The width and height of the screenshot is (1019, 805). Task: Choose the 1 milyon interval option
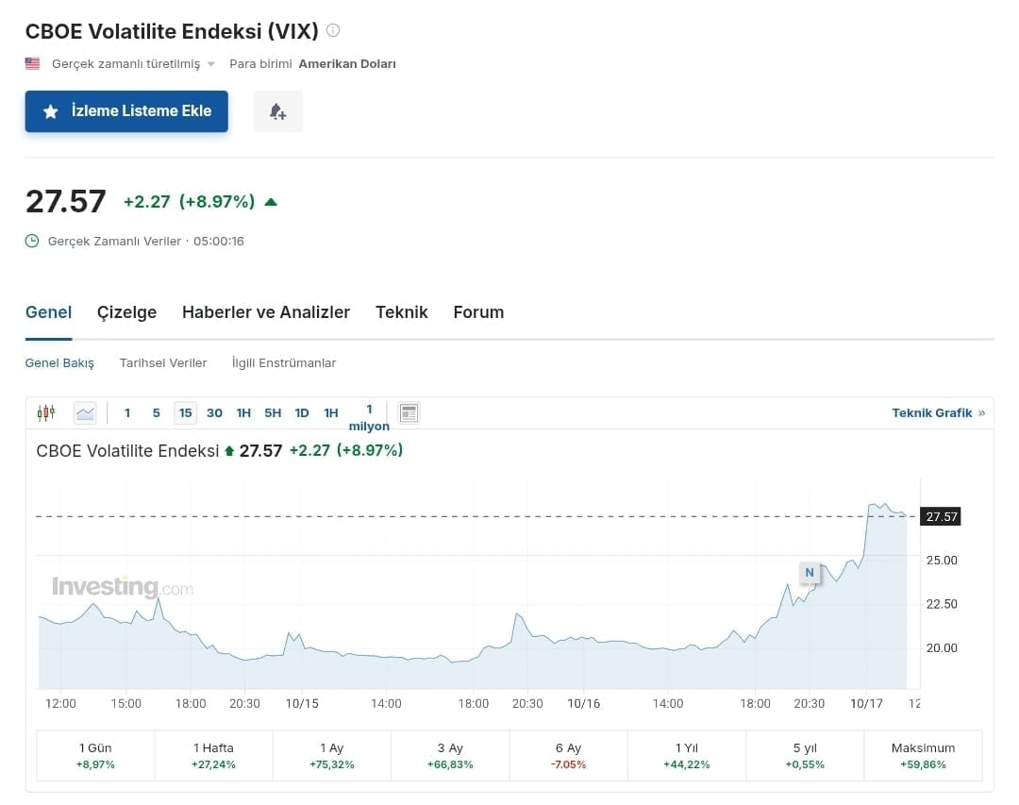click(x=369, y=417)
